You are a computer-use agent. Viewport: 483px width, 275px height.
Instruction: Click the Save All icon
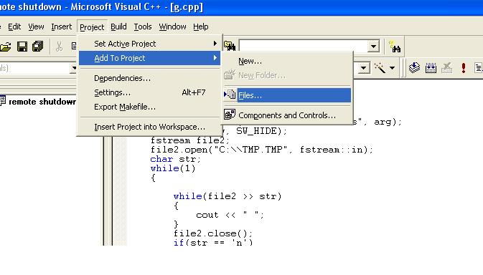tap(37, 47)
